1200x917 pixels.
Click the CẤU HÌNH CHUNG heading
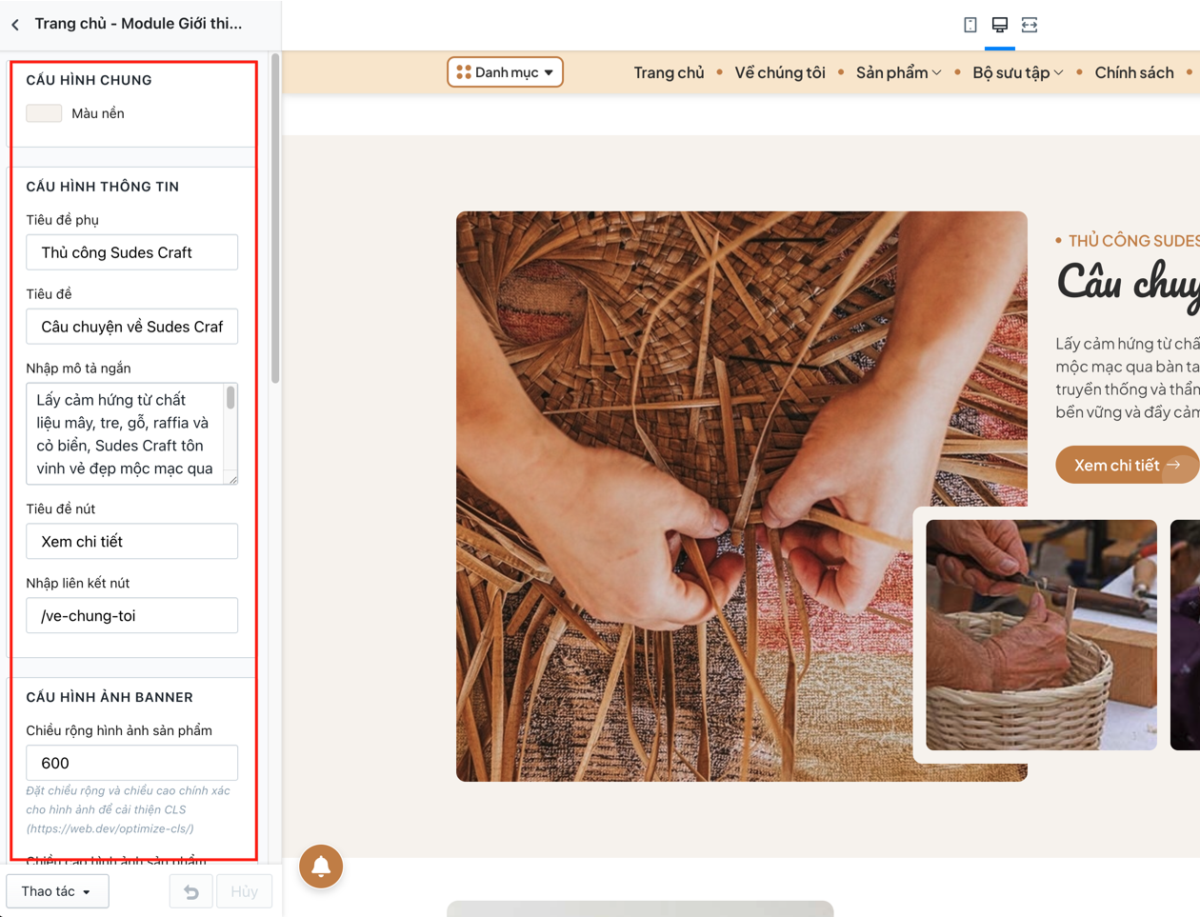[89, 80]
